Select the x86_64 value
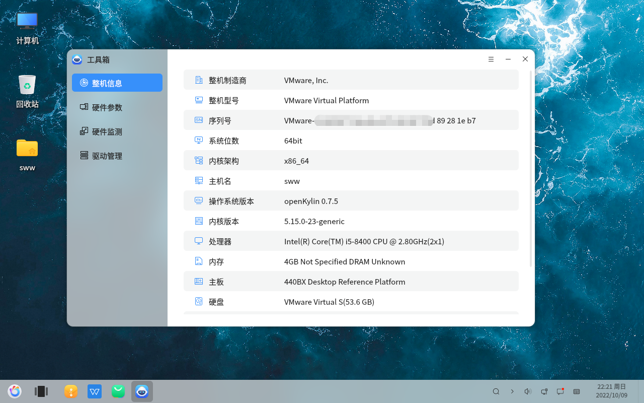 point(296,161)
